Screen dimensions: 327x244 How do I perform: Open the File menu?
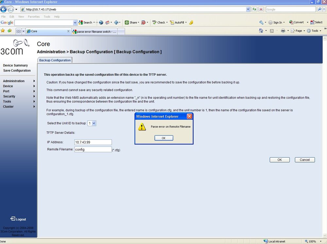(x=3, y=17)
